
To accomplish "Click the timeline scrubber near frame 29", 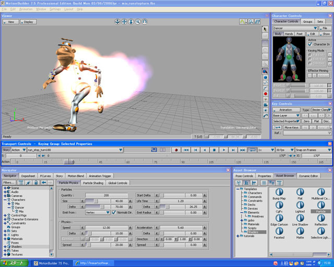I will pyautogui.click(x=69, y=162).
